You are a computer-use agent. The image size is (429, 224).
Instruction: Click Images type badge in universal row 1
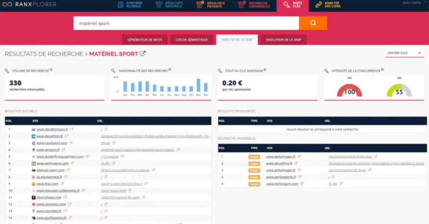[x=254, y=157]
